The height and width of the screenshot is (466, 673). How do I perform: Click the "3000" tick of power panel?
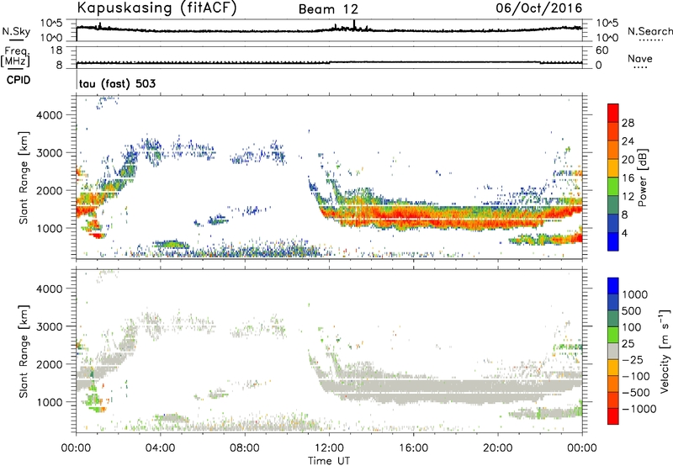(x=50, y=153)
